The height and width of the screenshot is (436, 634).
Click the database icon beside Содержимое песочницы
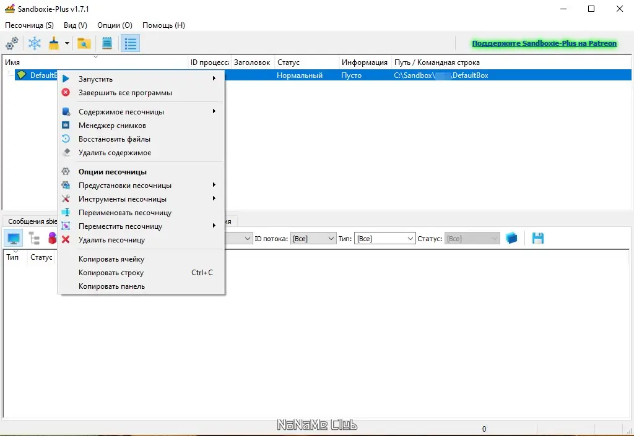[66, 112]
